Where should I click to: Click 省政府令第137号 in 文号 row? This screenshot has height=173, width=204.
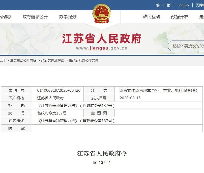52,113
